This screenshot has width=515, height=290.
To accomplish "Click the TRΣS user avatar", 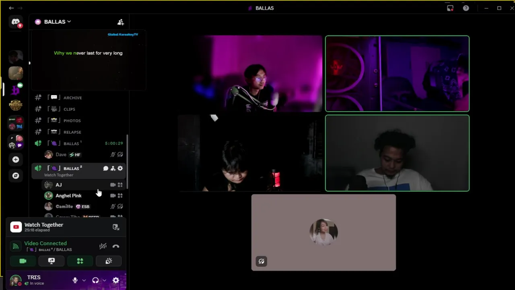I will (x=16, y=280).
